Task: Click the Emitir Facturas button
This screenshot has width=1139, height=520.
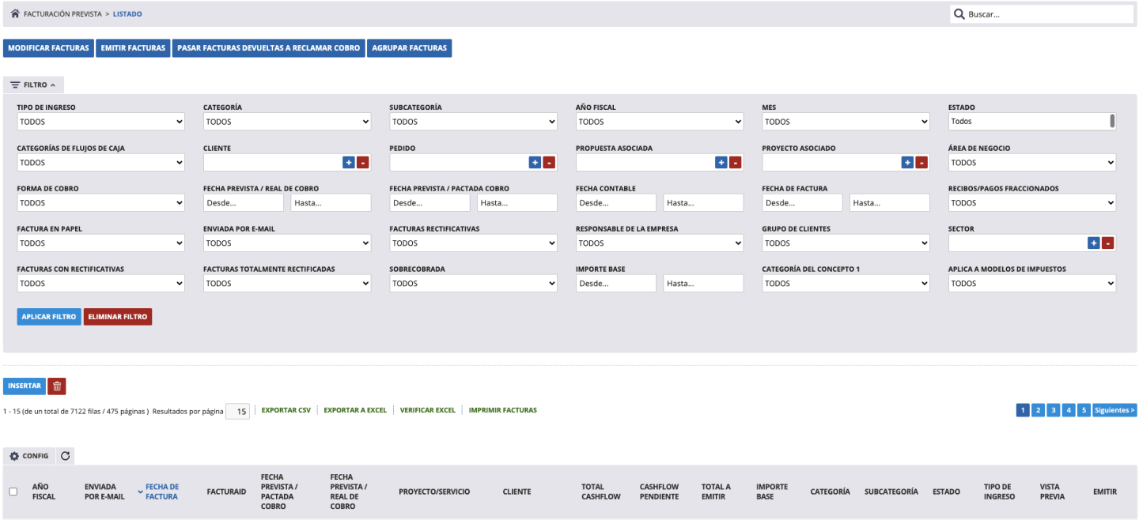Action: click(x=133, y=48)
